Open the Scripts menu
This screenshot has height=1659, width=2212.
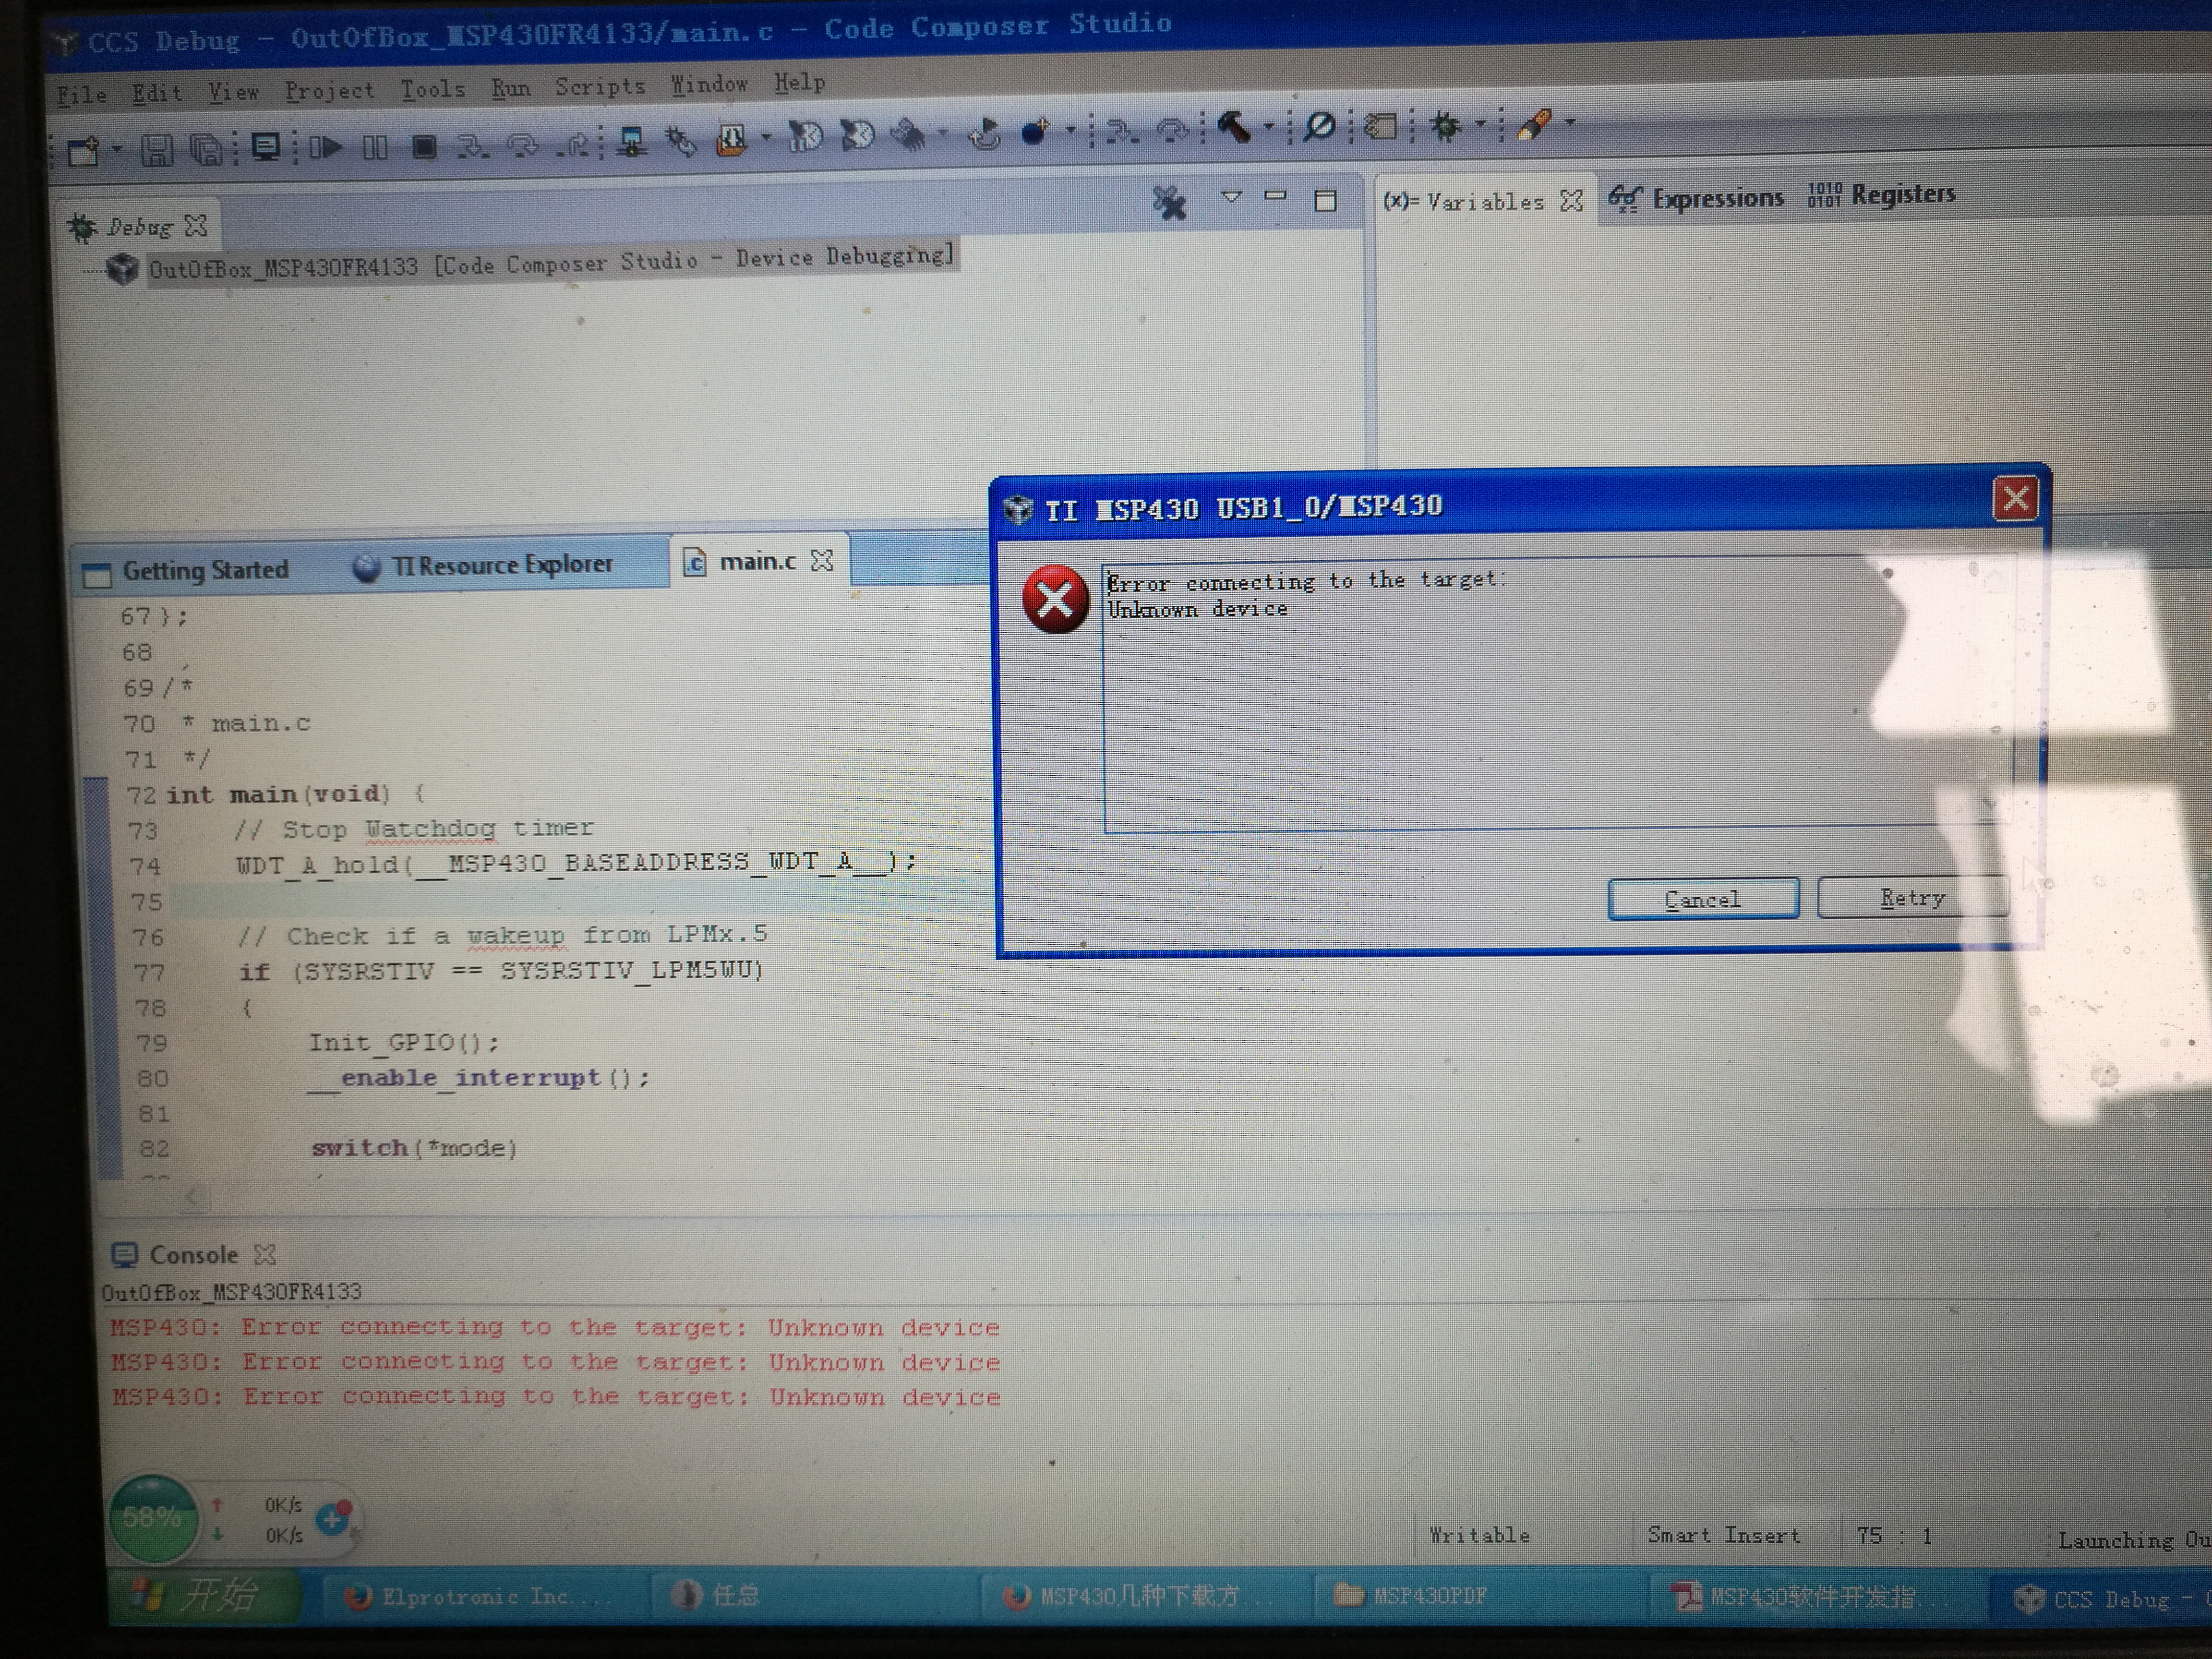[600, 87]
